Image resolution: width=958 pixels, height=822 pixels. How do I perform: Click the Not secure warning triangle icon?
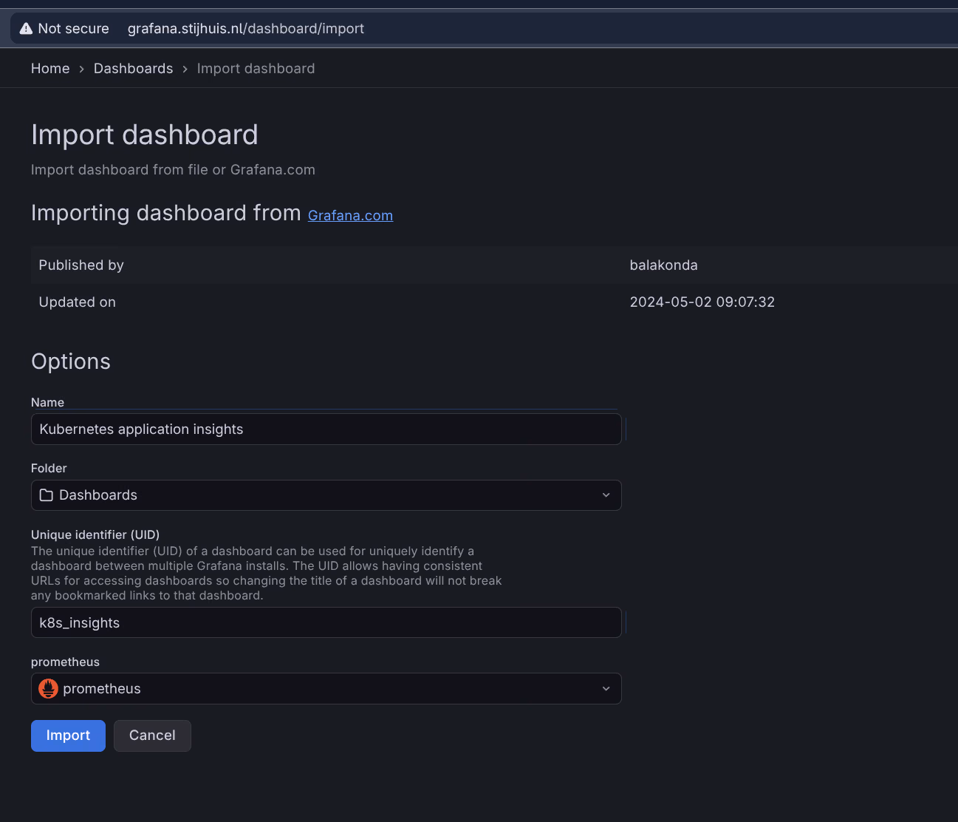coord(24,28)
